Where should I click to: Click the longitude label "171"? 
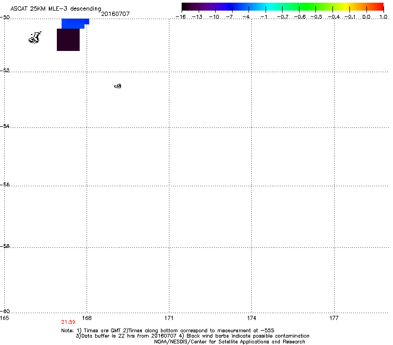169,318
